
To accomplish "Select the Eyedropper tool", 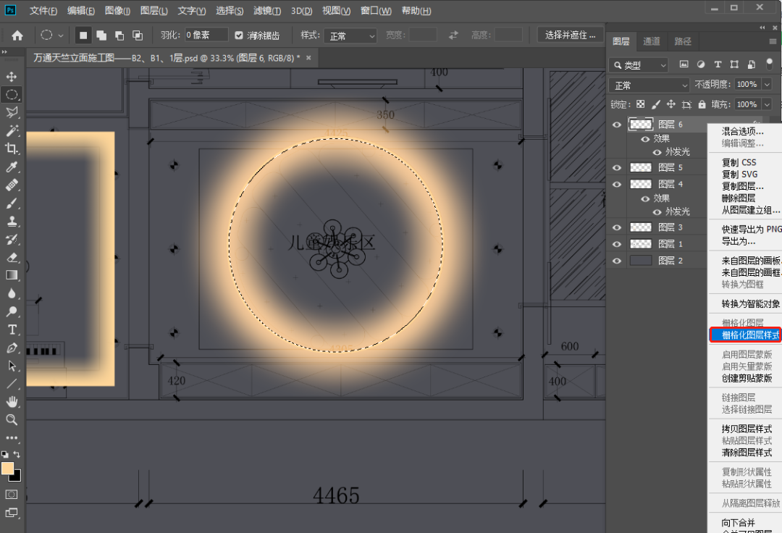I will [x=12, y=167].
